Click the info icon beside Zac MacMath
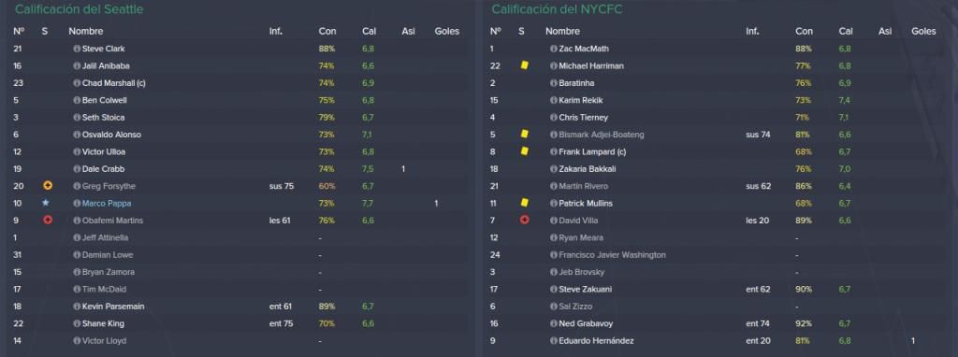Viewport: 958px width, 357px height. click(554, 49)
